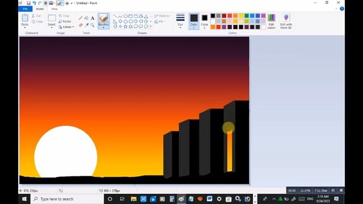Screen dimensions: 363x204
Task: Select the Eraser tool
Action: pos(81,25)
